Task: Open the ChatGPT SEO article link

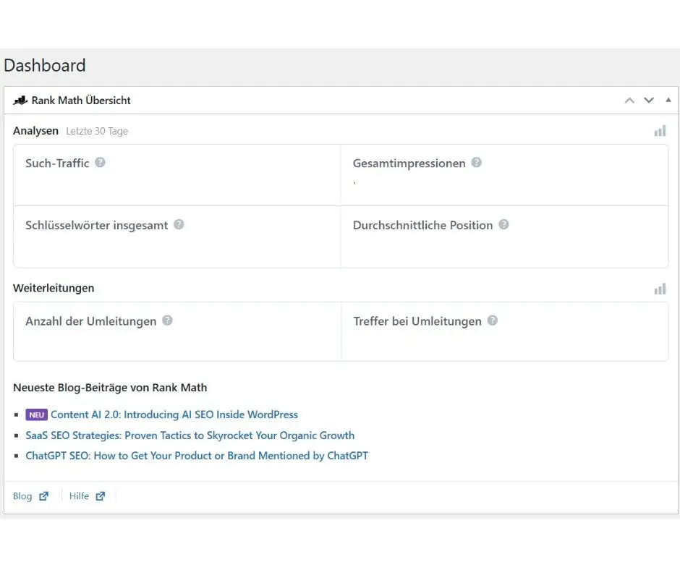Action: coord(197,456)
